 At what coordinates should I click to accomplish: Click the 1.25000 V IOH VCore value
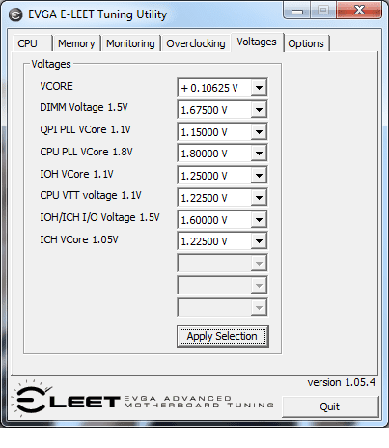click(x=205, y=176)
